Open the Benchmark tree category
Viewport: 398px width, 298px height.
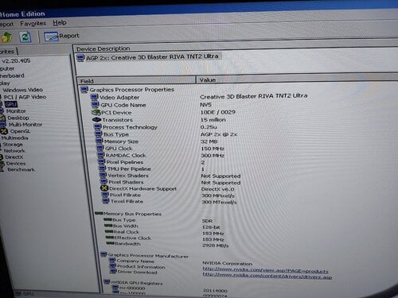coord(21,169)
